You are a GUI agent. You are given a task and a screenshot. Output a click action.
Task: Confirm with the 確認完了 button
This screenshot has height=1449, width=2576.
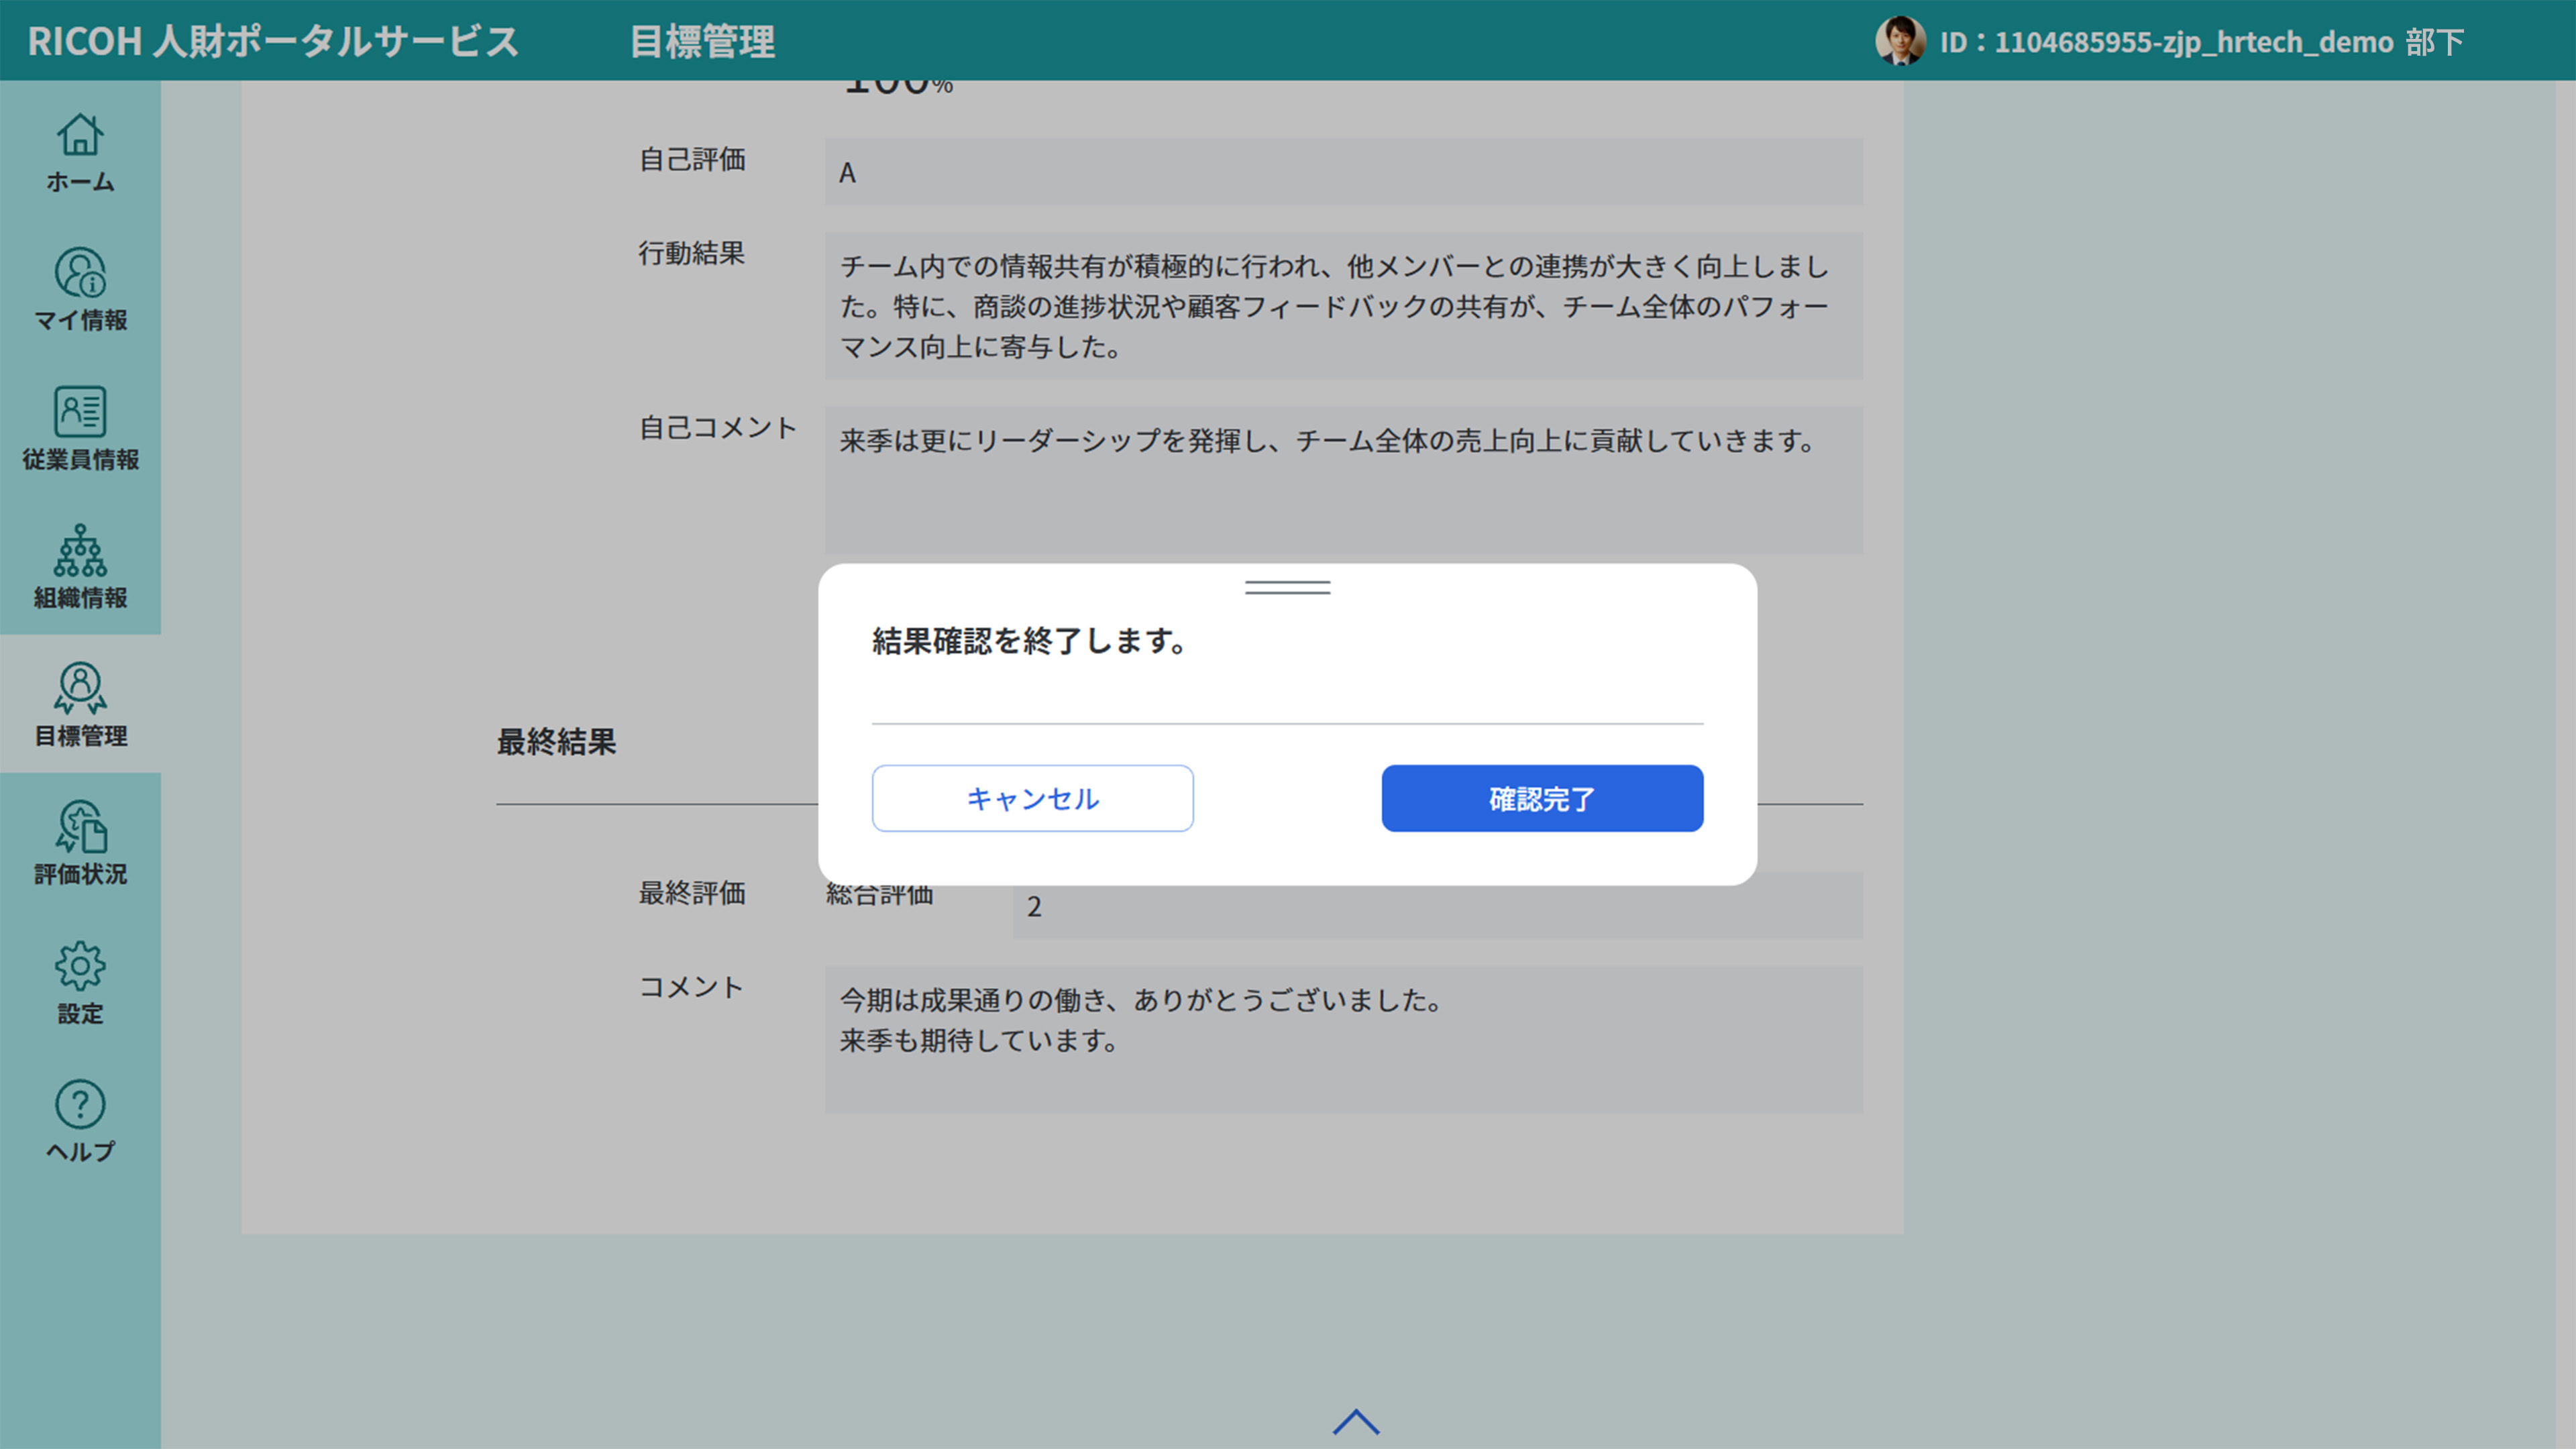1541,798
